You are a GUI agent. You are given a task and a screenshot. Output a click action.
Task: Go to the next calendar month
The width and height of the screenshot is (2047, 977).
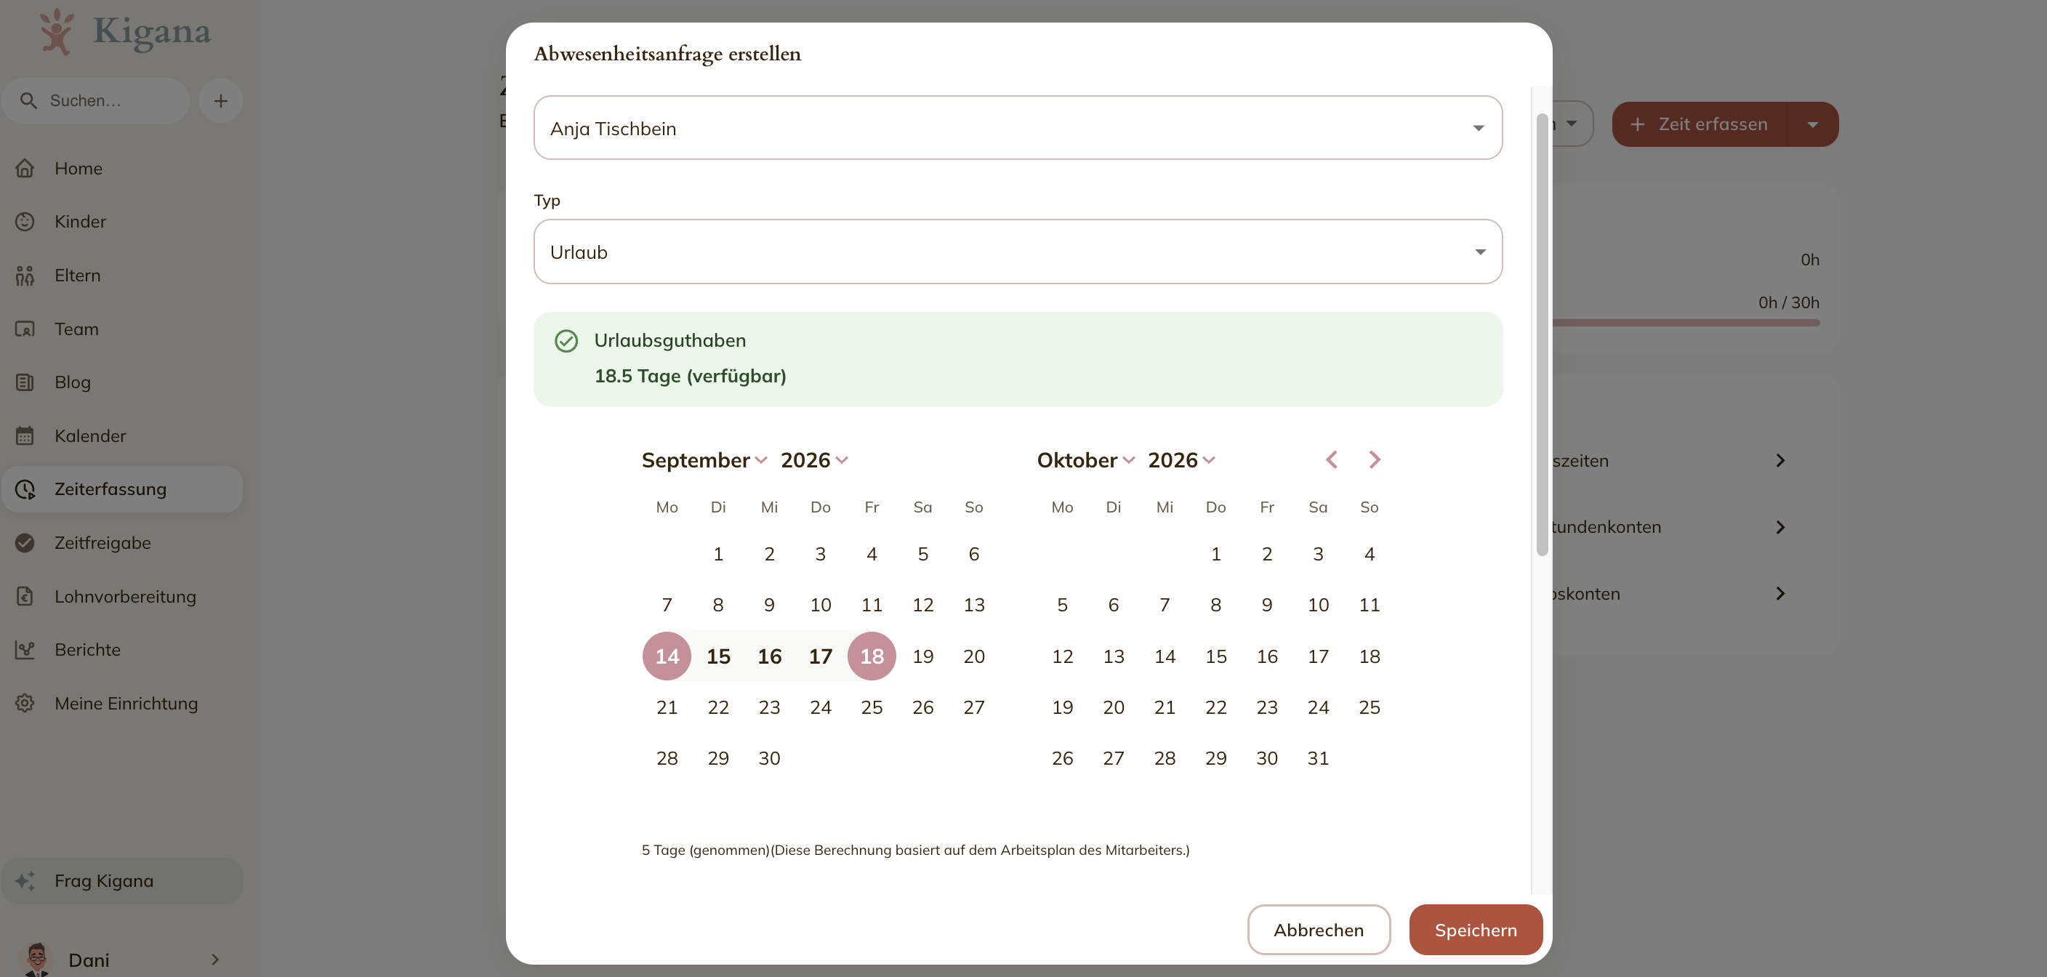point(1374,459)
